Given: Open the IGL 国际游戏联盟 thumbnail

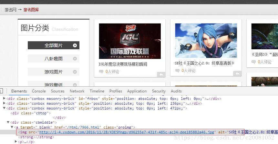Looking at the screenshot, I should pos(130,41).
